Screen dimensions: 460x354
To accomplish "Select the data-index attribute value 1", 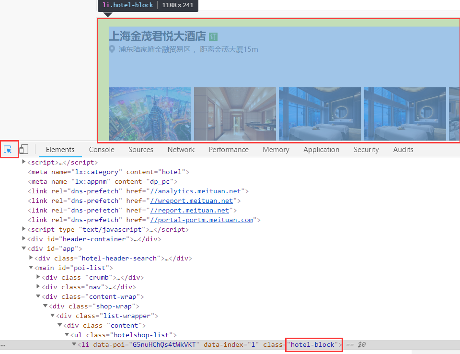I will click(253, 344).
